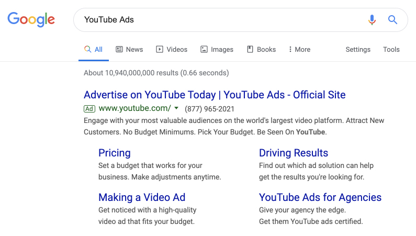Click the Engage with your most valuable audiences description
Viewport: 416px width, 236px height.
(234, 126)
